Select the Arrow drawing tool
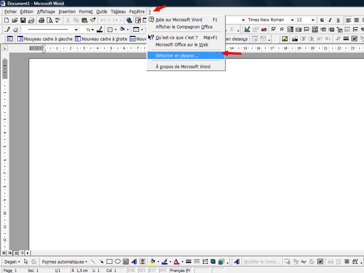Viewport: 364px width, 273px height. coord(101,262)
